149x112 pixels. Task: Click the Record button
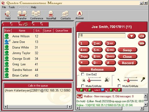pos(128,63)
